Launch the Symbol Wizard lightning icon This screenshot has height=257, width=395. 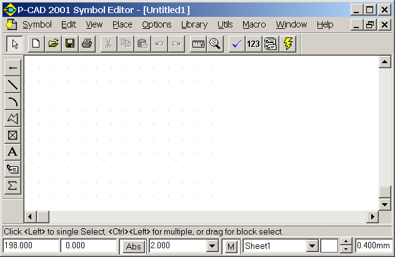tap(287, 44)
